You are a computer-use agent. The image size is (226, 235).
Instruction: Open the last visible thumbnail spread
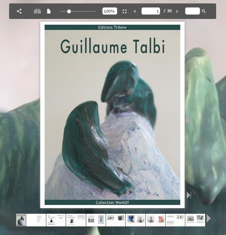click(x=195, y=220)
